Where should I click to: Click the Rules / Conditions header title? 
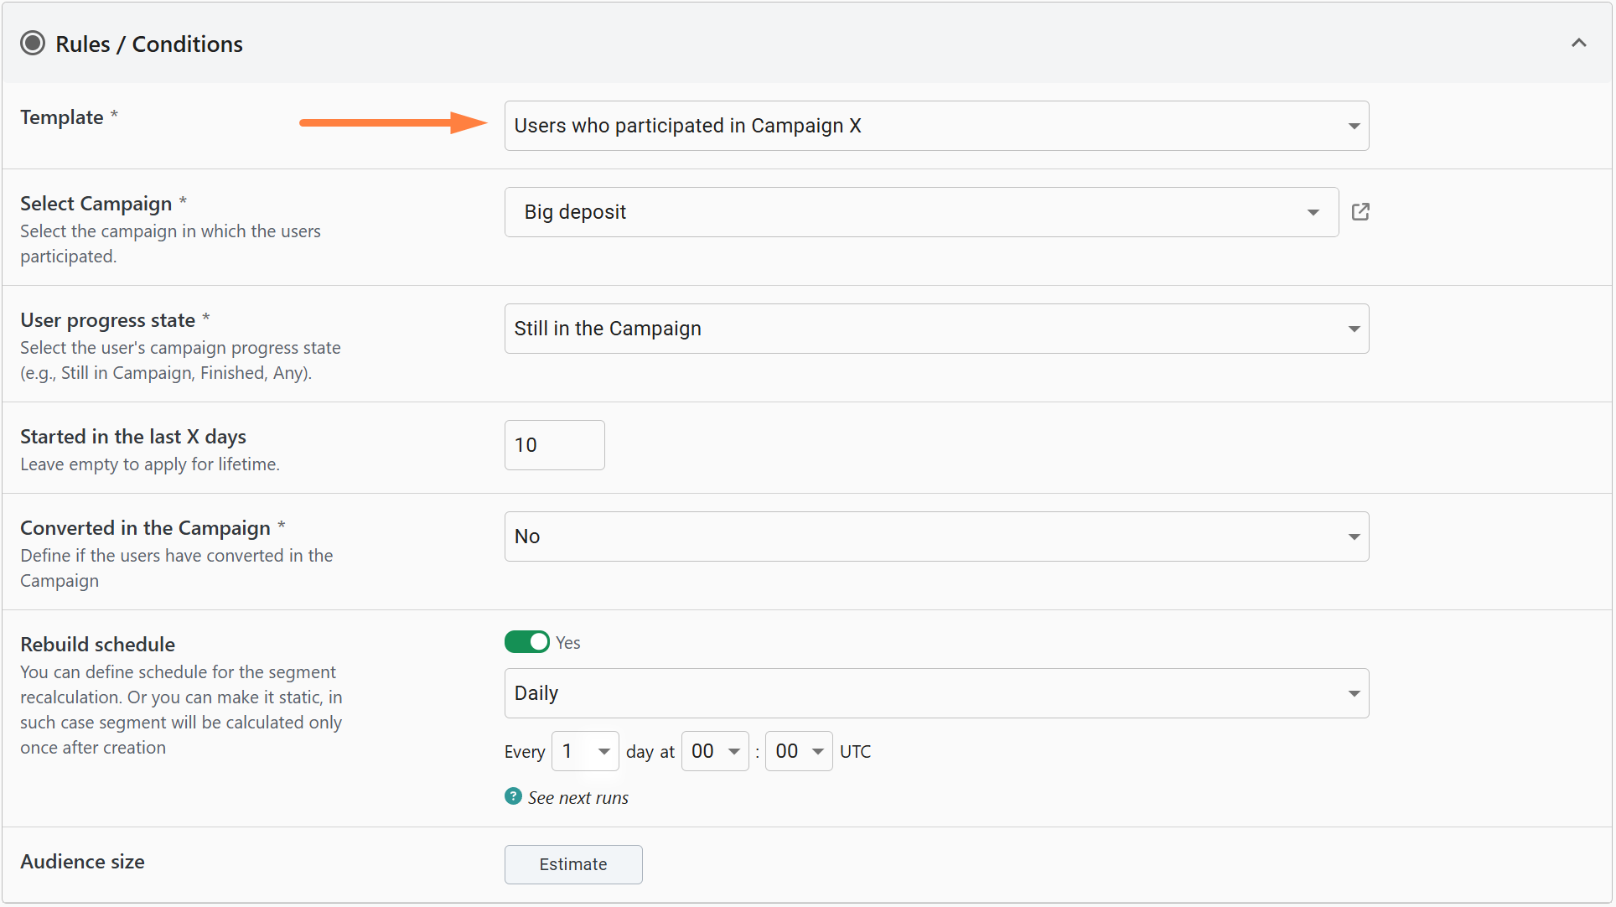pyautogui.click(x=148, y=44)
